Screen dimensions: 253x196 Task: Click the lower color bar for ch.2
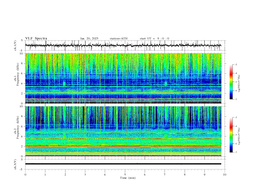pos(231,135)
